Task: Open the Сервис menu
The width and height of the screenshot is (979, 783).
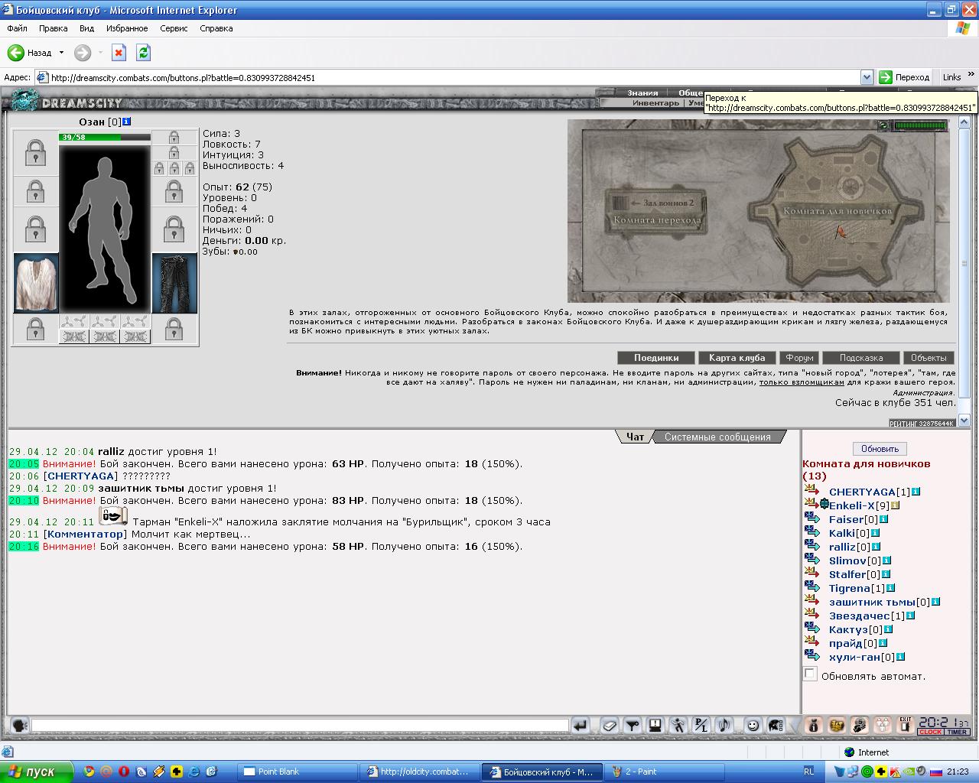Action: tap(174, 28)
